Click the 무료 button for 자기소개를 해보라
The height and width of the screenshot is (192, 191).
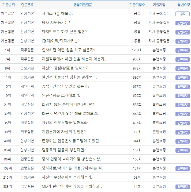click(182, 14)
